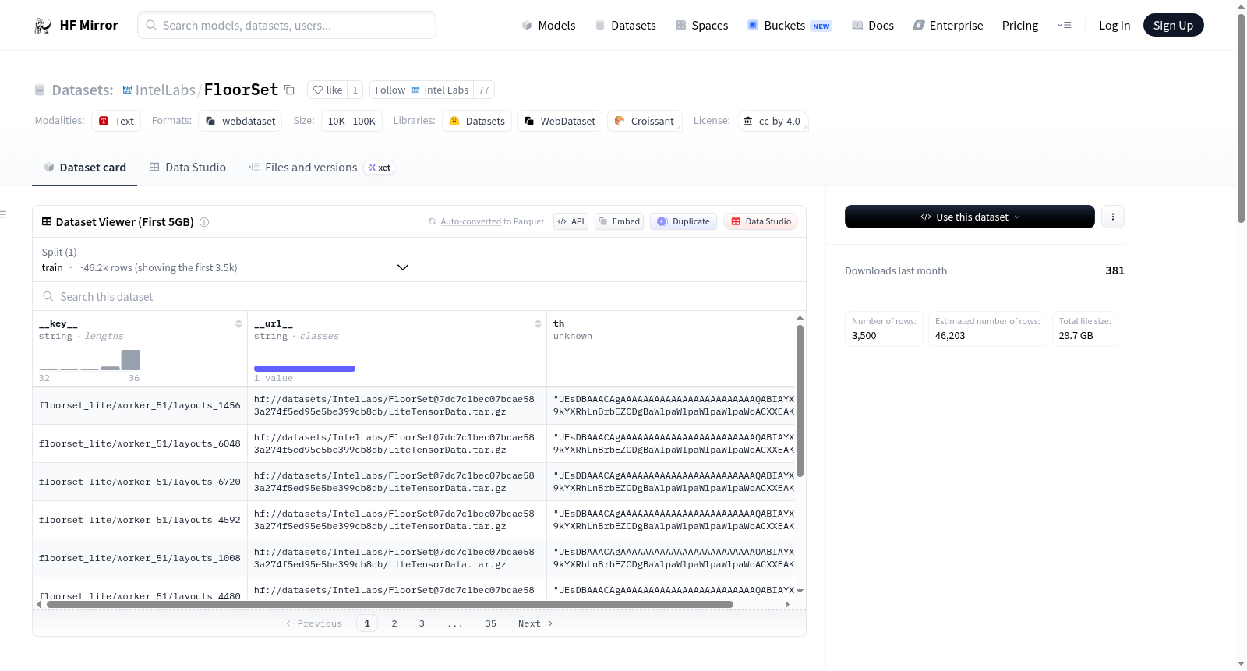Click the heart like button
The width and height of the screenshot is (1247, 671).
click(x=327, y=90)
